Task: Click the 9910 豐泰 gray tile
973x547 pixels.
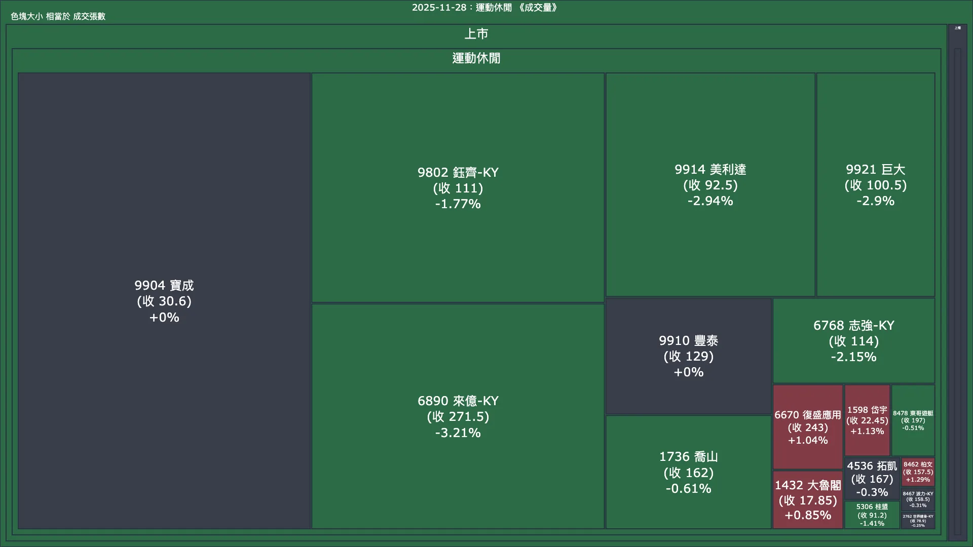Action: pos(688,356)
